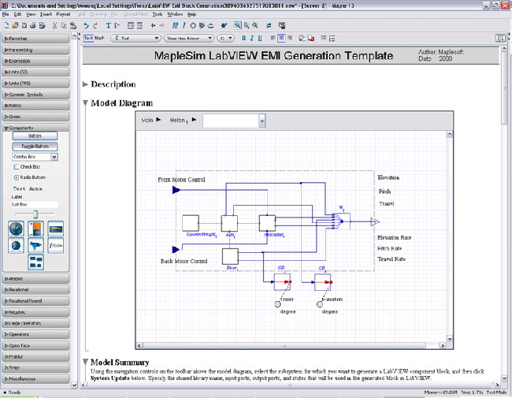
Task: Insert plain text with the T icon
Action: (x=108, y=25)
